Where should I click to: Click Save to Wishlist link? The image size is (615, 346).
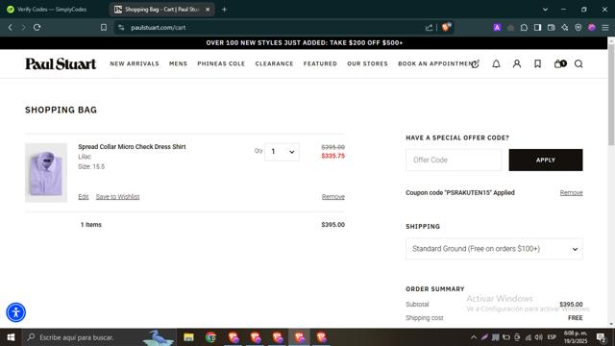pos(117,197)
